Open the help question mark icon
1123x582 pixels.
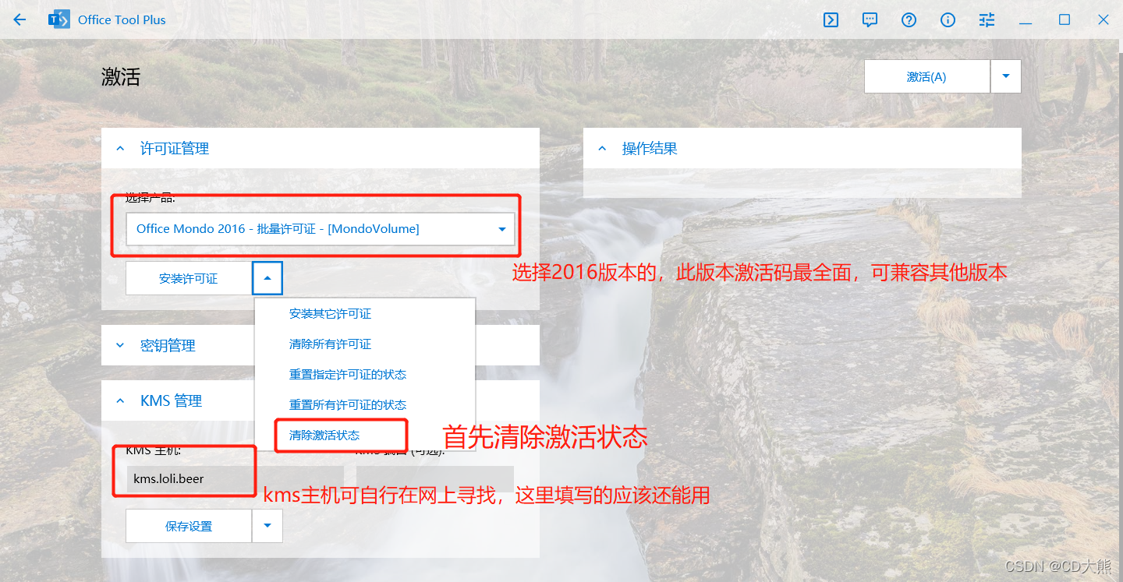[x=909, y=19]
